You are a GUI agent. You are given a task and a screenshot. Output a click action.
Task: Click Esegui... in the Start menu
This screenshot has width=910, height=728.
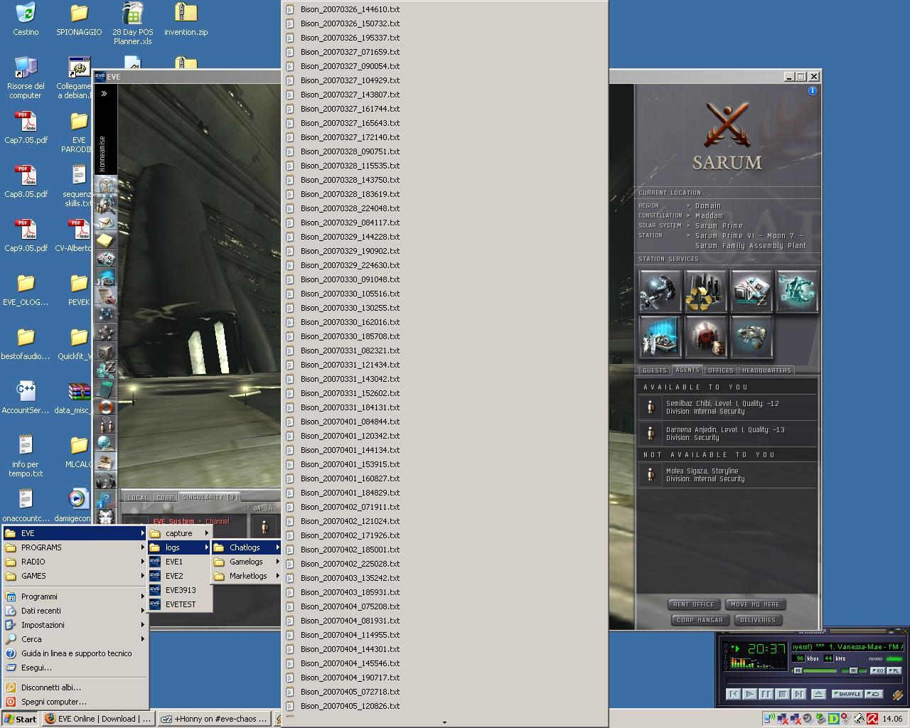tap(75, 668)
